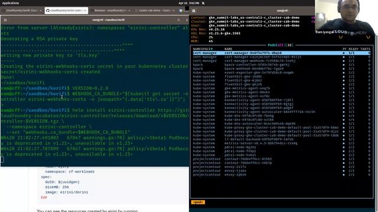
Task: Click the Pods(all)[32] table title
Action: click(281, 45)
